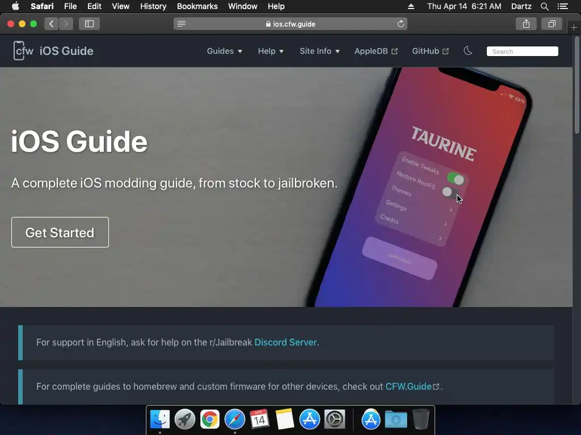Open the Window menu
This screenshot has height=435, width=581.
[x=243, y=6]
